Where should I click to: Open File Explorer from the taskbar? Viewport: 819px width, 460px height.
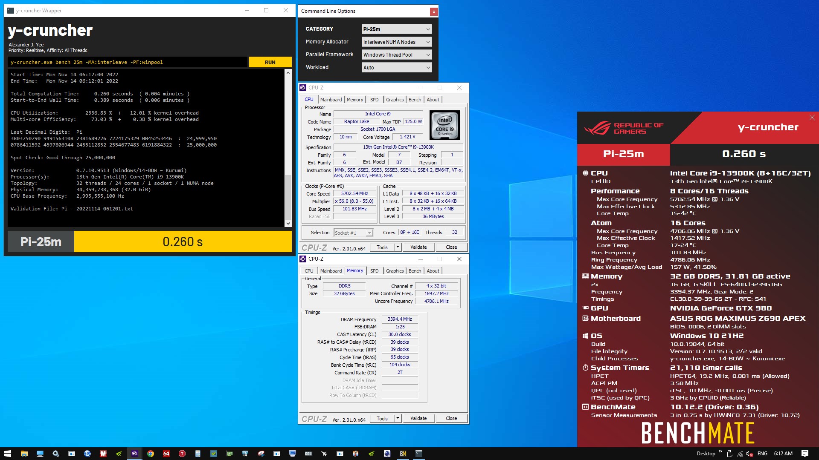[x=24, y=454]
